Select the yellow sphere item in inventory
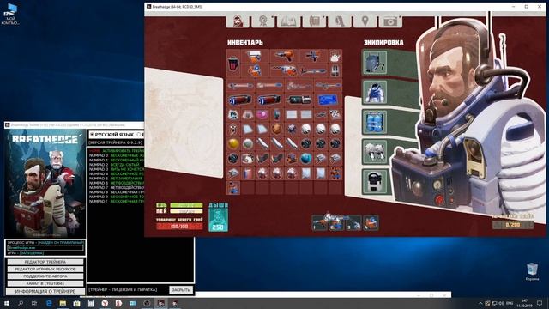Viewport: 549px width, 309px height. click(233, 143)
